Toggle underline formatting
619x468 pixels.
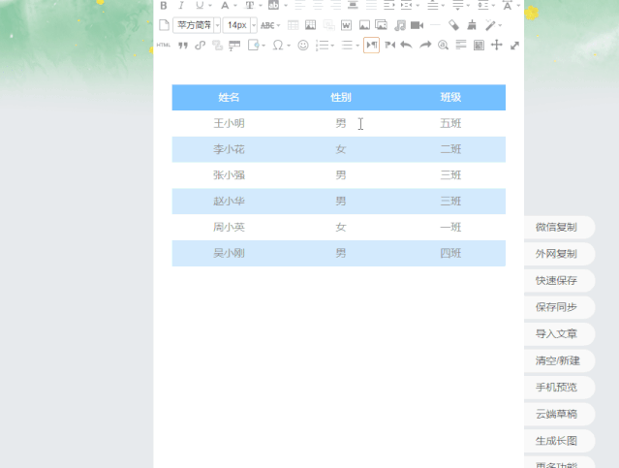coord(200,6)
